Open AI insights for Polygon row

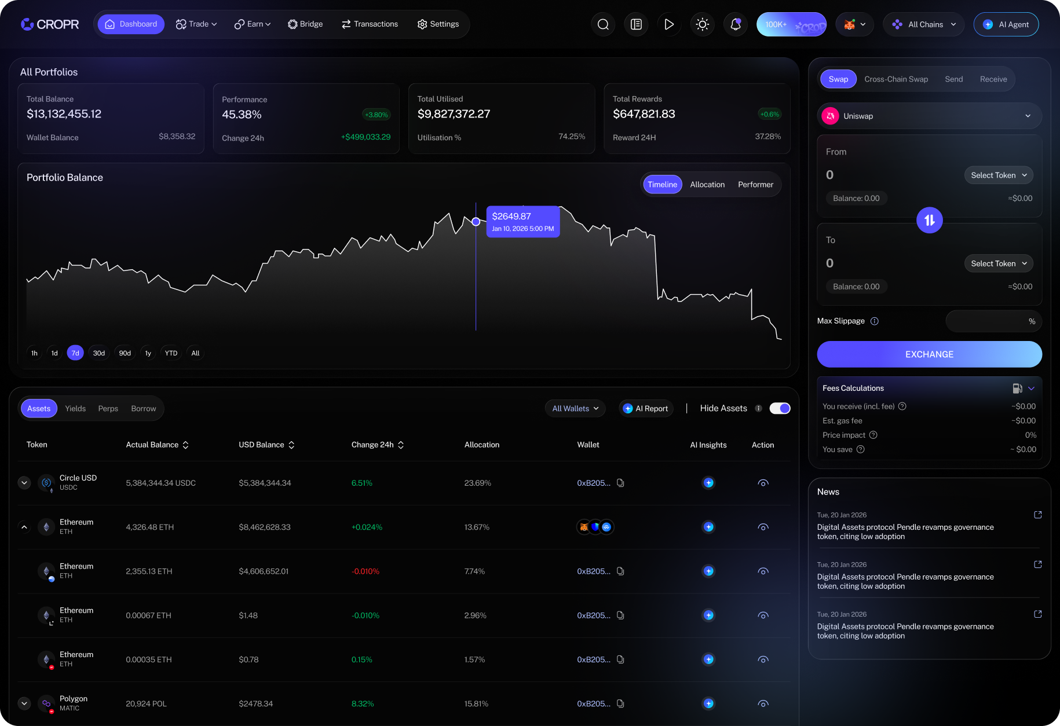click(708, 703)
